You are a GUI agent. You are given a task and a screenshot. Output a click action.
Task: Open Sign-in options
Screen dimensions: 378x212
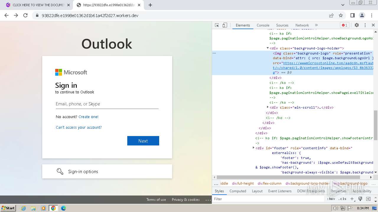coord(107,171)
